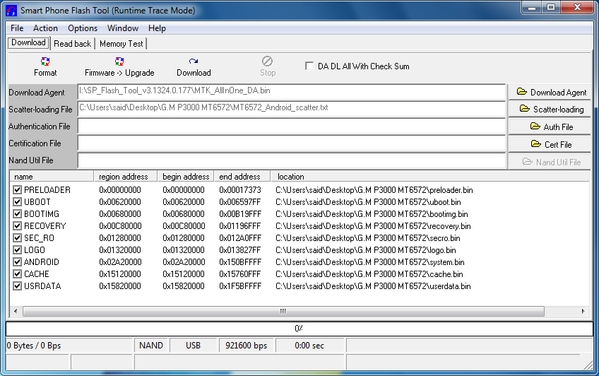Select the userdata.bin location path
Image resolution: width=599 pixels, height=376 pixels.
click(373, 286)
